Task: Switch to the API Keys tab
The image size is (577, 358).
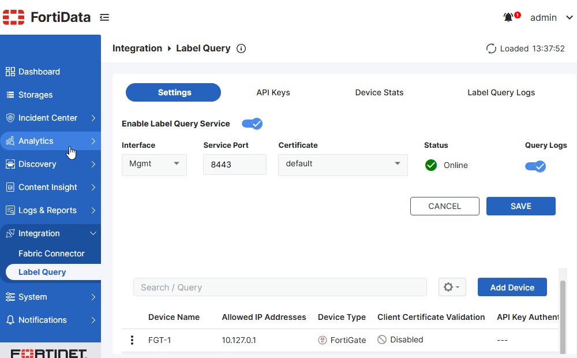Action: pos(273,92)
